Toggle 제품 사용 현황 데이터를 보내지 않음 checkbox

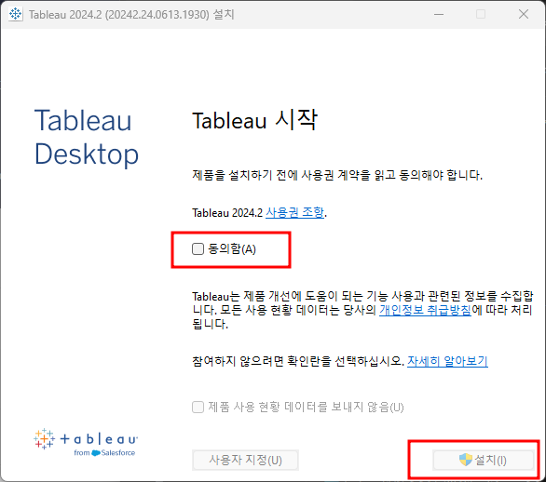[198, 407]
